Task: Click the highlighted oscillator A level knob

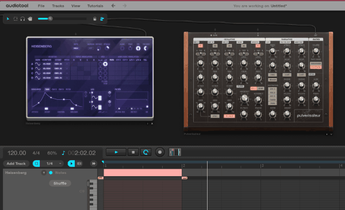Action: pos(105,64)
